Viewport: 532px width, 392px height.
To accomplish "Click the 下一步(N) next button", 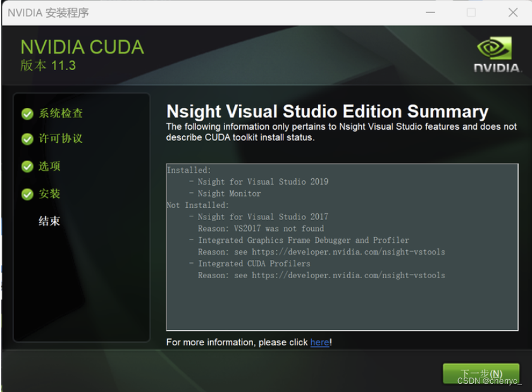I will pyautogui.click(x=481, y=374).
